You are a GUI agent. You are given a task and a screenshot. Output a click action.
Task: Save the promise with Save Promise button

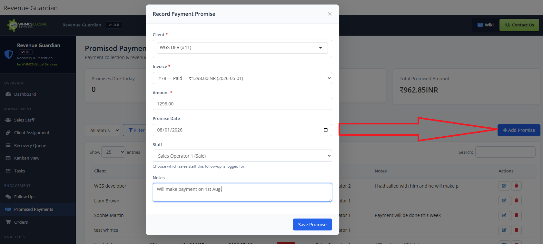tap(312, 225)
